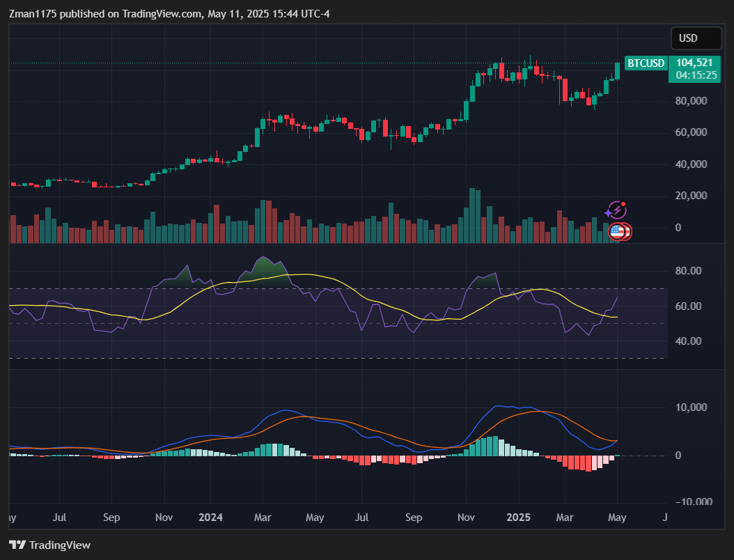Select the 2025 label on the time axis
This screenshot has width=734, height=560.
(518, 518)
